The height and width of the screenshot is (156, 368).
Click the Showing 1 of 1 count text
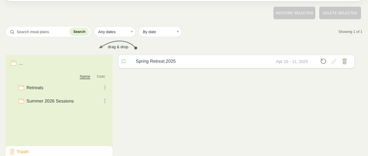pyautogui.click(x=350, y=32)
